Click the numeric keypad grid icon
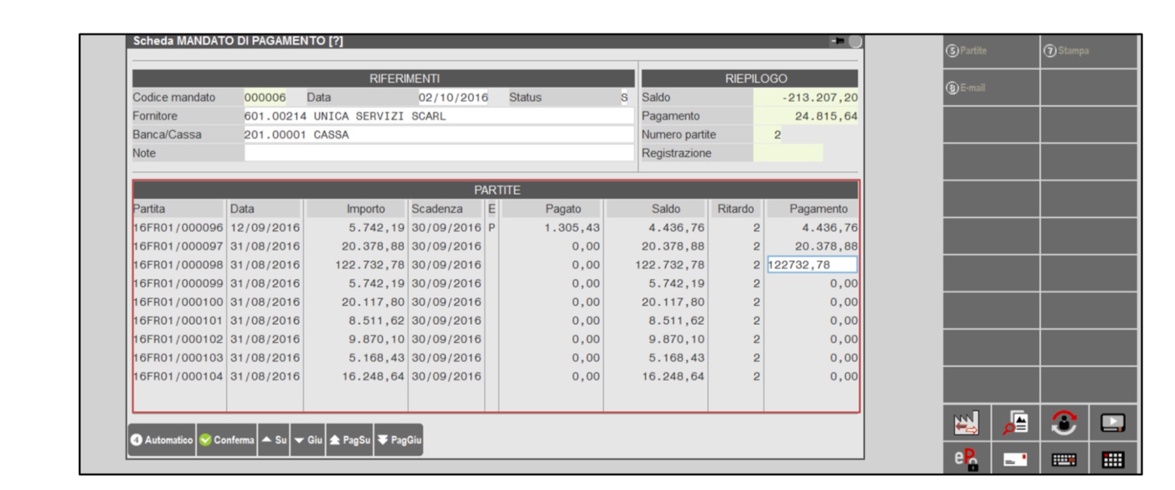Viewport: 1175px width, 490px height. (x=1112, y=459)
